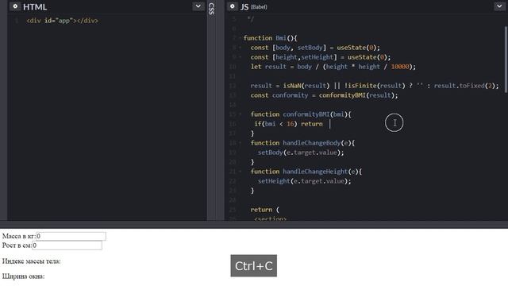Click the 'setHeight(e.target.value);' line
The image size is (508, 286).
[304, 181]
